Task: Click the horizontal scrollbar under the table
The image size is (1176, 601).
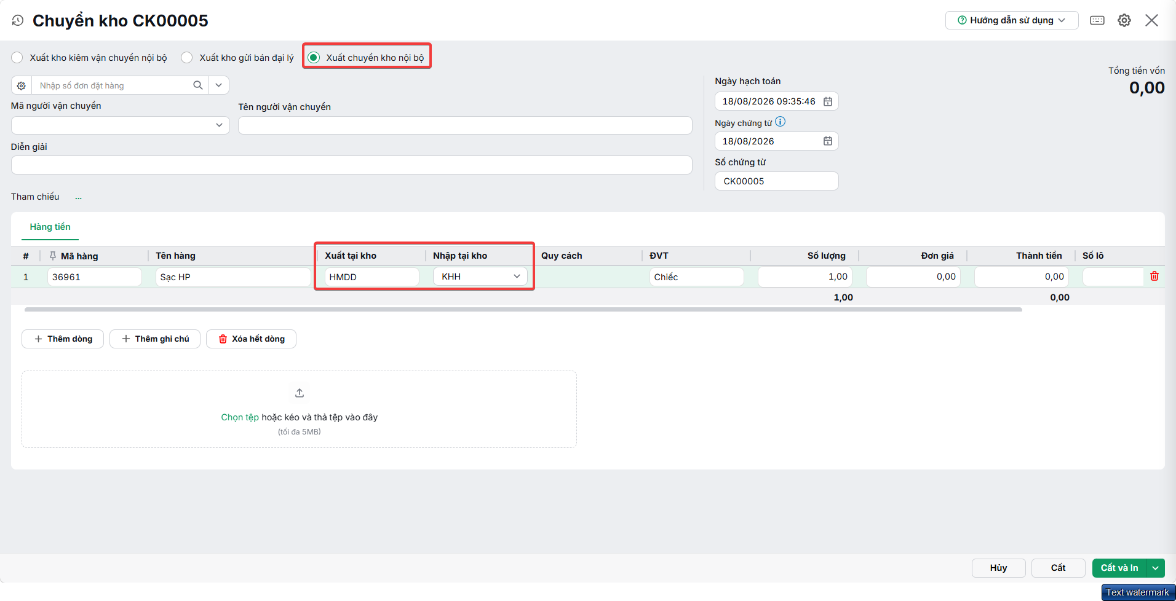Action: pyautogui.click(x=523, y=310)
